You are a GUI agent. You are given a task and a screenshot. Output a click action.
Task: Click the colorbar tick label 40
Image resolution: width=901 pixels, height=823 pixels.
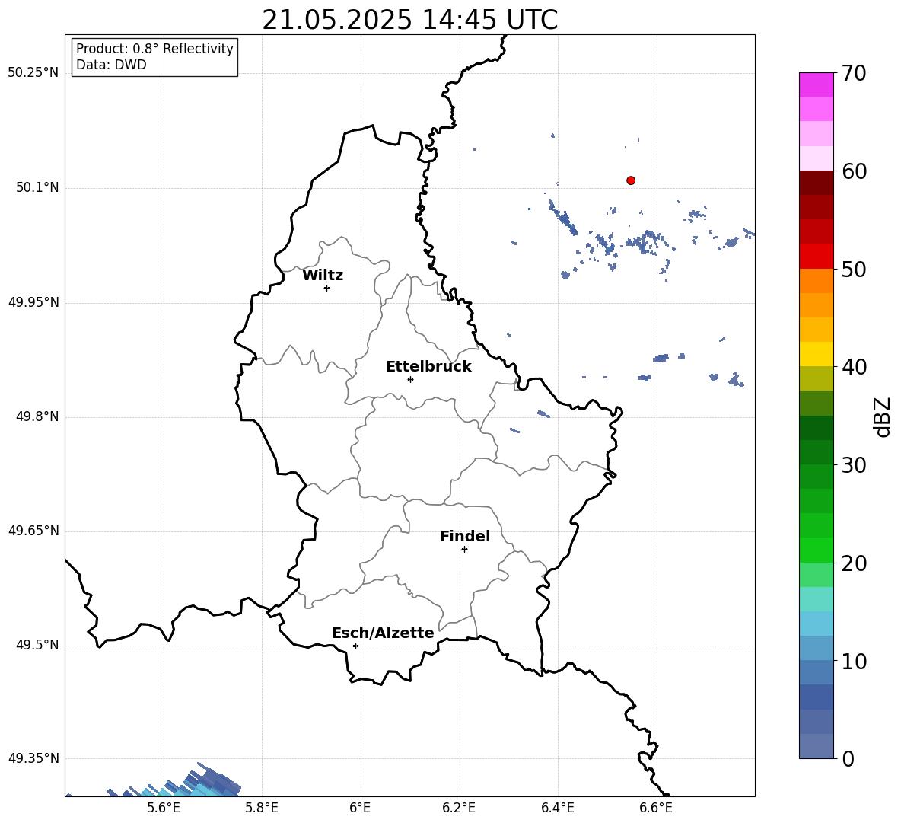(854, 367)
